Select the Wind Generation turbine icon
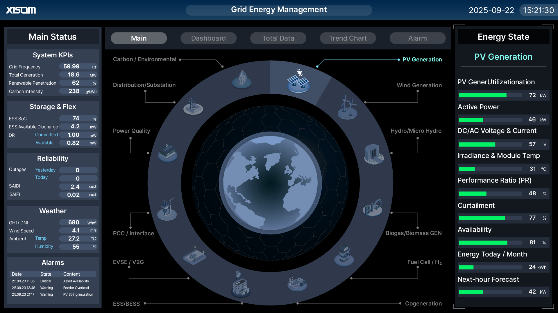The height and width of the screenshot is (313, 558). point(348,108)
